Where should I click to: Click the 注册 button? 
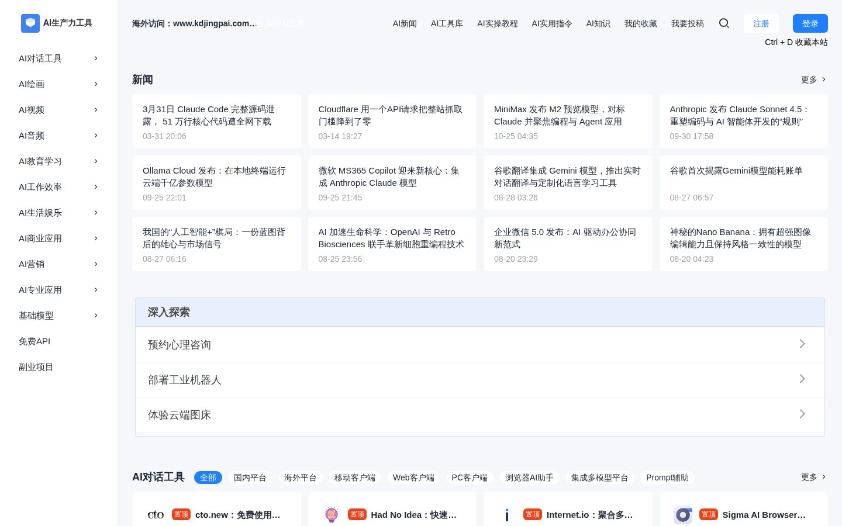tap(761, 23)
